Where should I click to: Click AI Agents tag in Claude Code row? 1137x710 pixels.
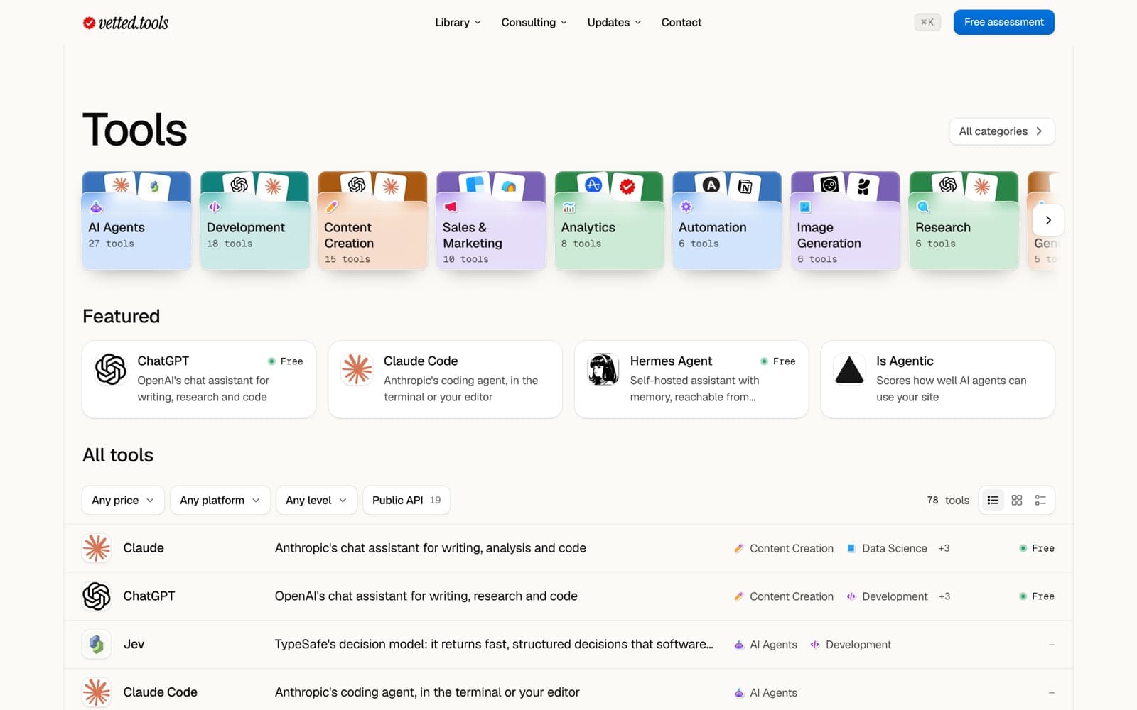tap(765, 693)
